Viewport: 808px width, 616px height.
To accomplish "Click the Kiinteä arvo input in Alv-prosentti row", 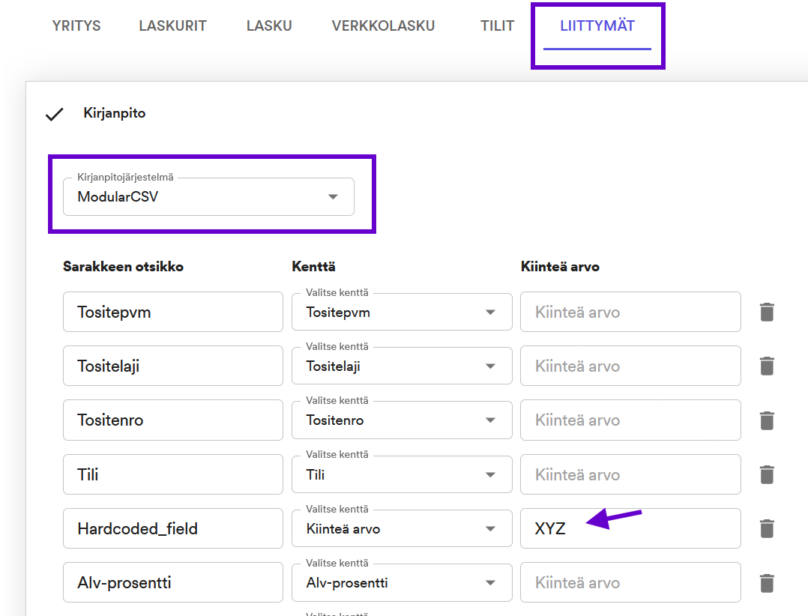I will pyautogui.click(x=631, y=583).
